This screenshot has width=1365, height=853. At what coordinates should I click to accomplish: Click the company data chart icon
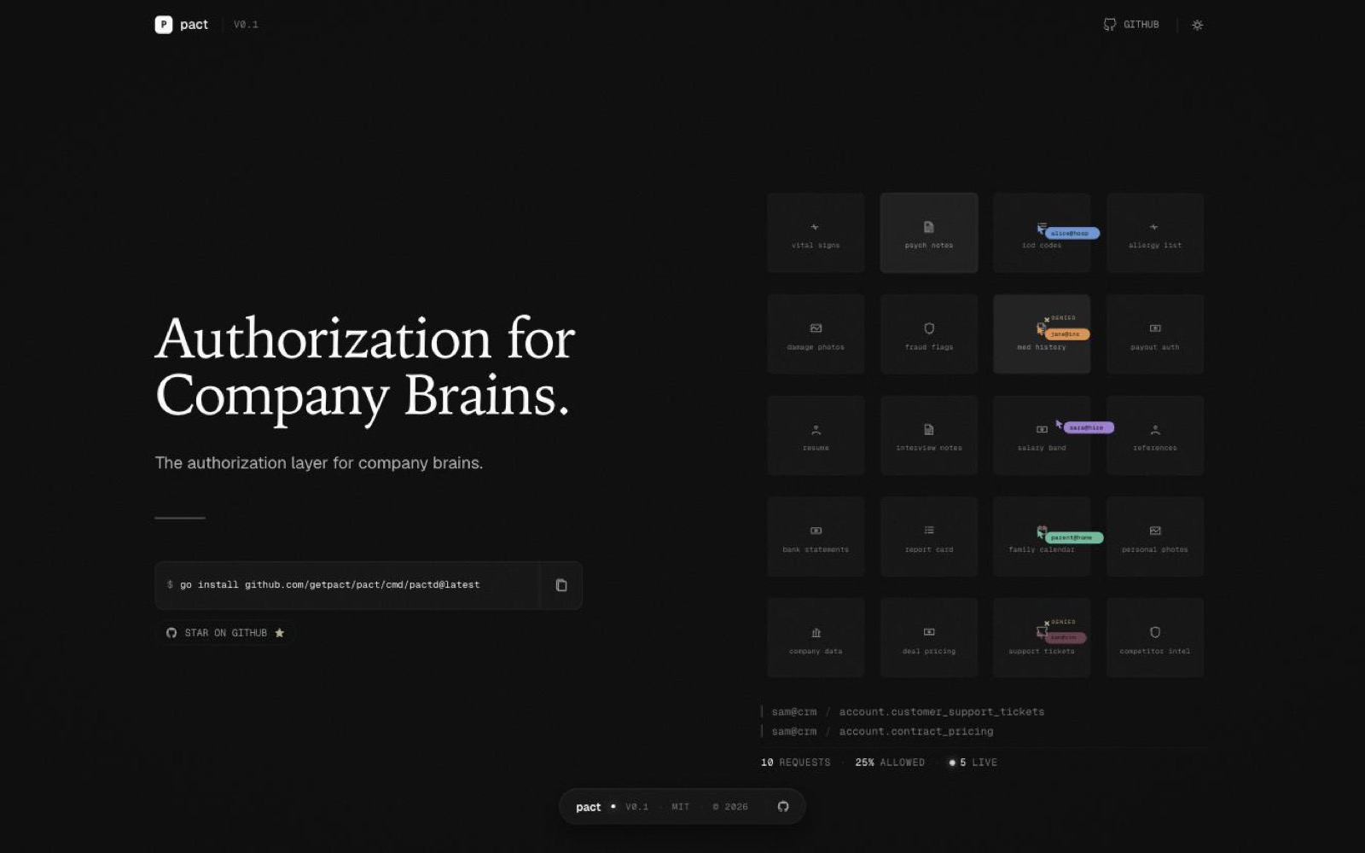[816, 632]
